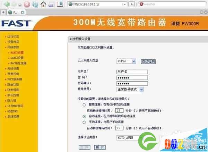
Task: Open IP与MAC绑定 in the sidebar
Action: (x=15, y=106)
